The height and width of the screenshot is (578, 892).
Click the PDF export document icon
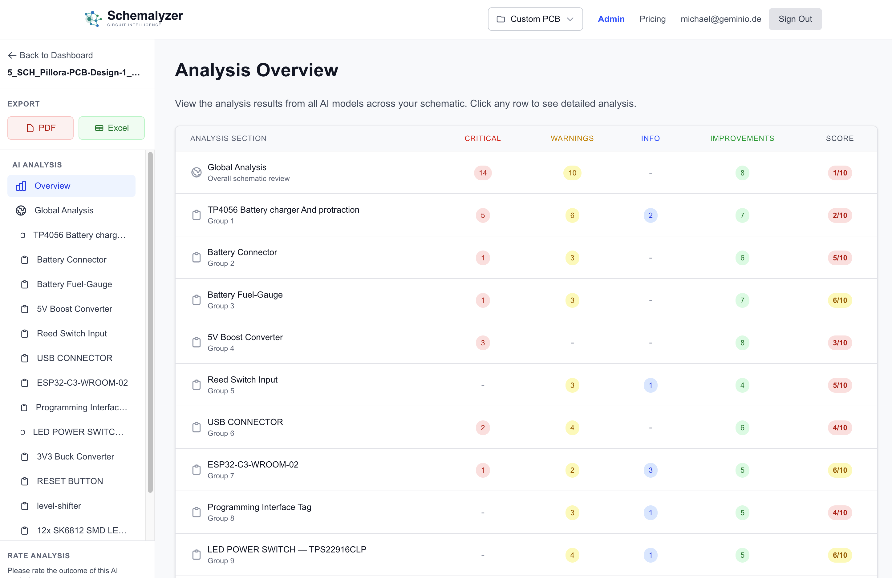(30, 128)
